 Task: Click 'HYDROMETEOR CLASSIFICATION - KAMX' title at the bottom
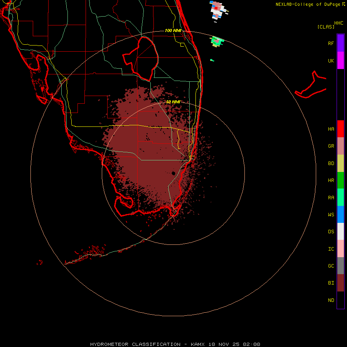pyautogui.click(x=147, y=344)
